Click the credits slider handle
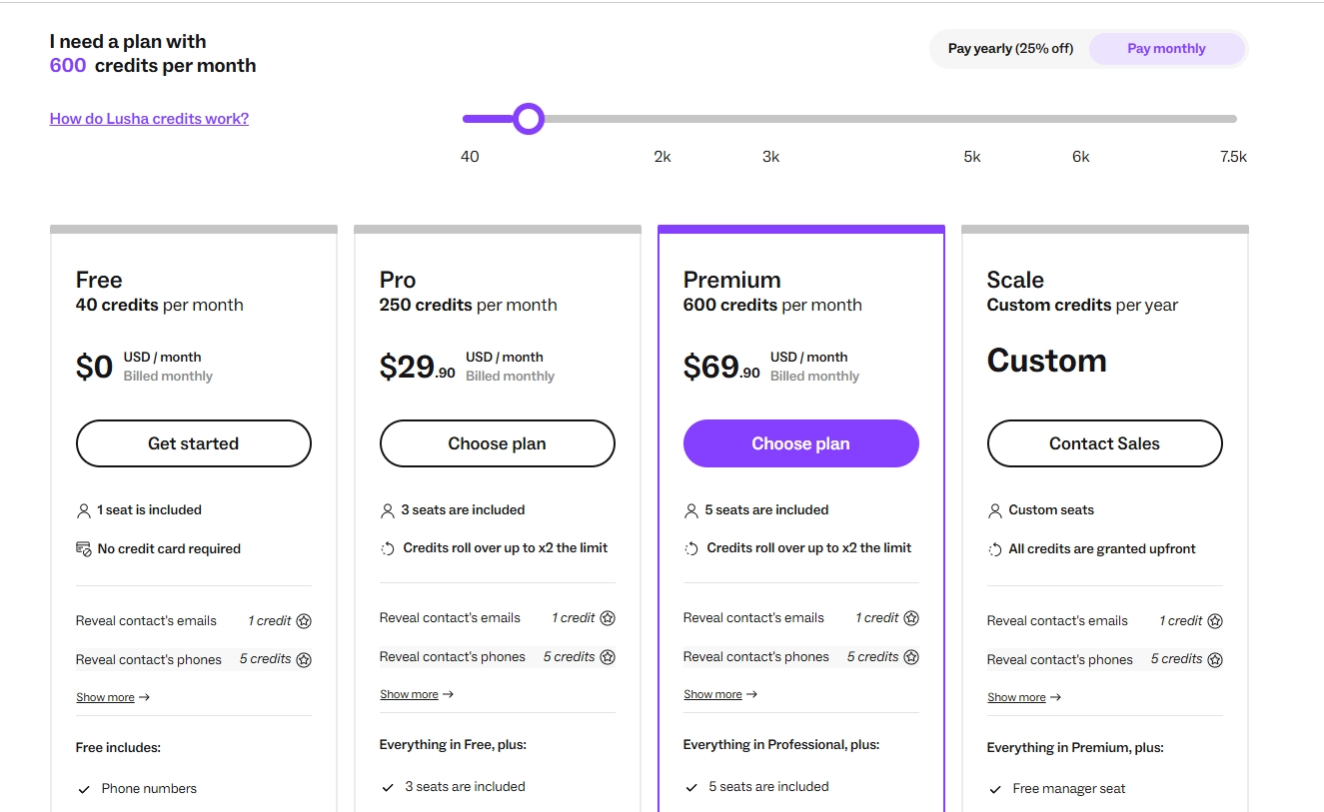 click(529, 119)
